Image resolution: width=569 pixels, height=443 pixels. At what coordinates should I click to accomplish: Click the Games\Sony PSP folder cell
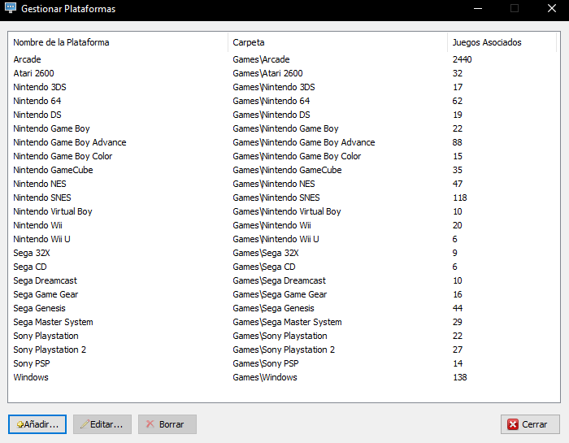[x=266, y=363]
